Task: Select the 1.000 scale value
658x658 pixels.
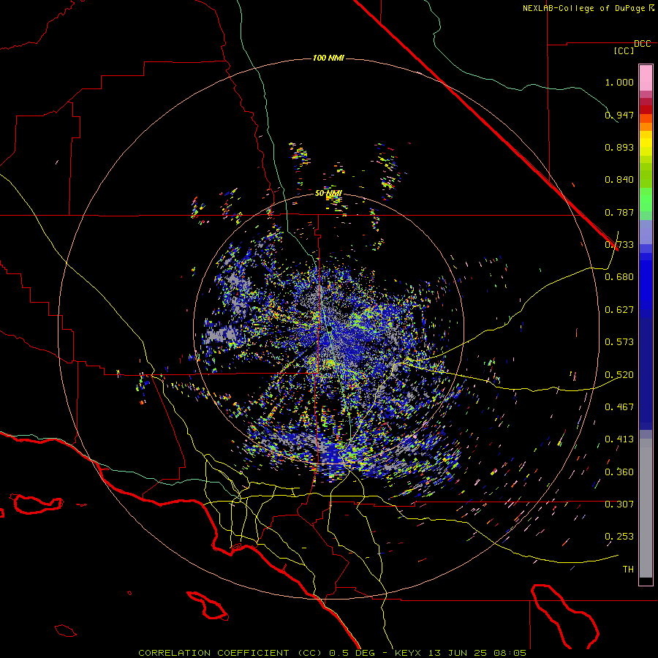Action: tap(619, 82)
